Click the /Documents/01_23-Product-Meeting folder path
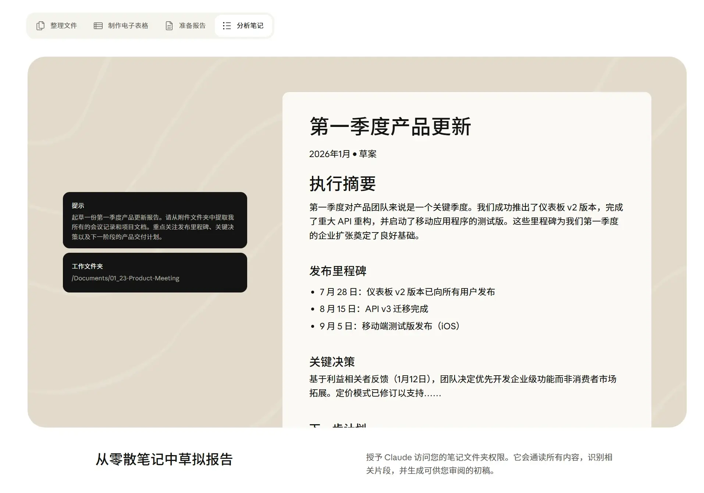This screenshot has width=704, height=493. click(125, 278)
